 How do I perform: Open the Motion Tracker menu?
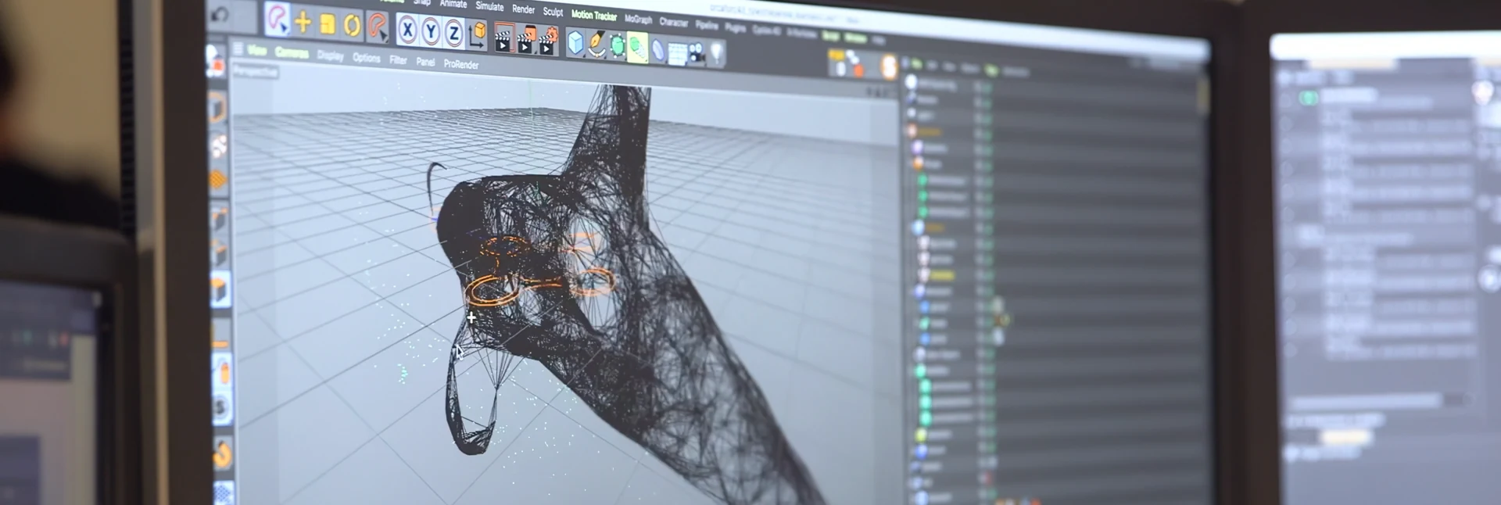coord(593,15)
